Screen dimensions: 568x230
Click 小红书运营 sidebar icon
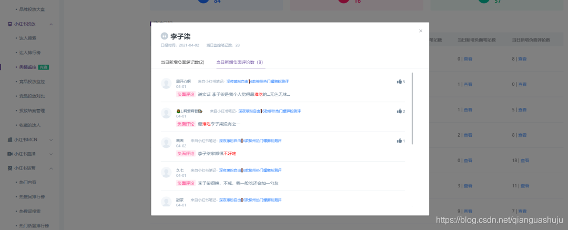click(10, 168)
